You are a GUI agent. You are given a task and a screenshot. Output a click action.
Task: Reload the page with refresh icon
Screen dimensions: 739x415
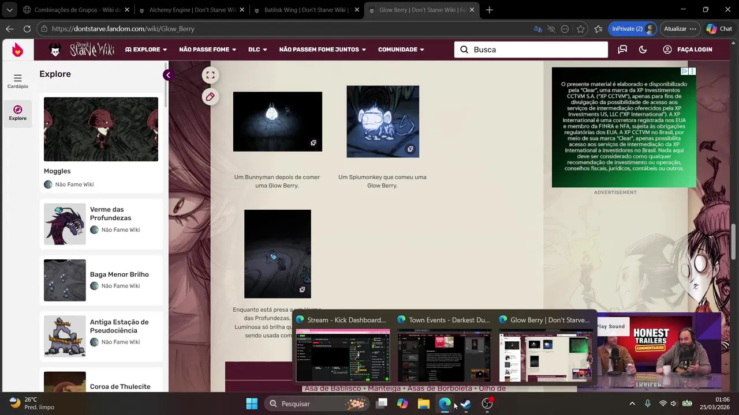click(27, 29)
